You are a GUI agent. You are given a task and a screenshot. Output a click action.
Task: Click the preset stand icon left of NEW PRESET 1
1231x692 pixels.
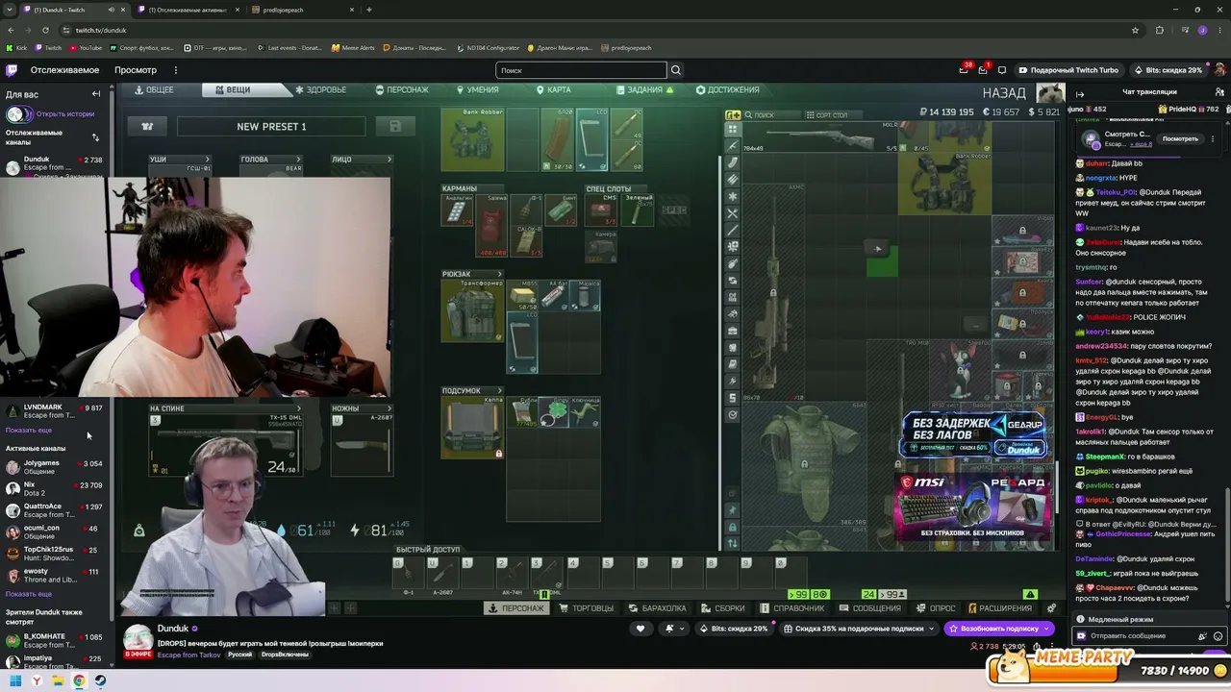click(x=147, y=126)
